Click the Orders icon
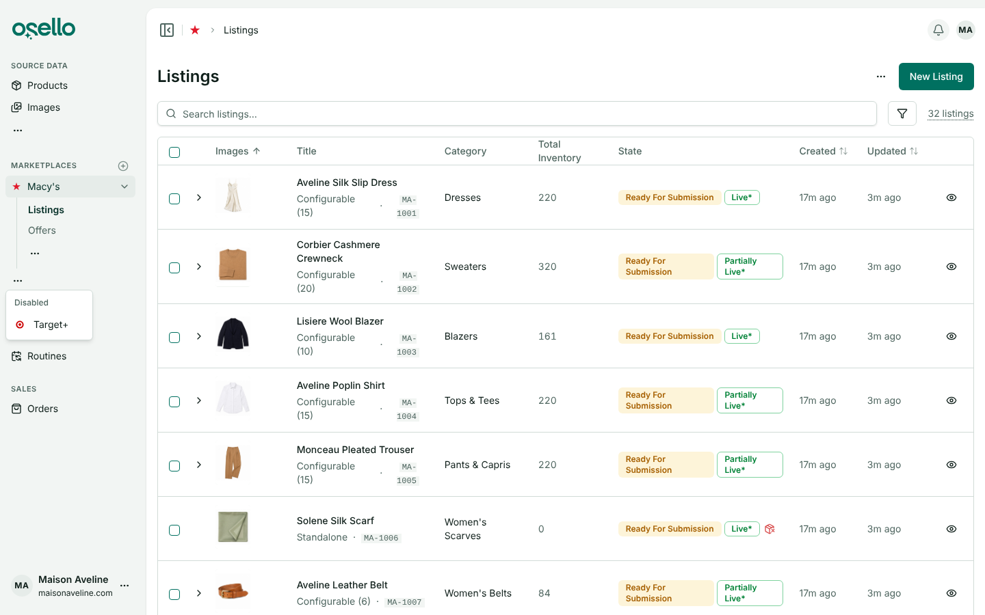Image resolution: width=985 pixels, height=615 pixels. coord(16,409)
